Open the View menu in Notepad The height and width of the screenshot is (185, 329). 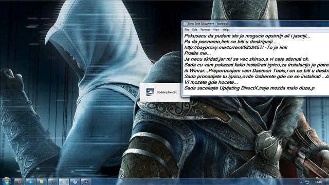pyautogui.click(x=216, y=30)
